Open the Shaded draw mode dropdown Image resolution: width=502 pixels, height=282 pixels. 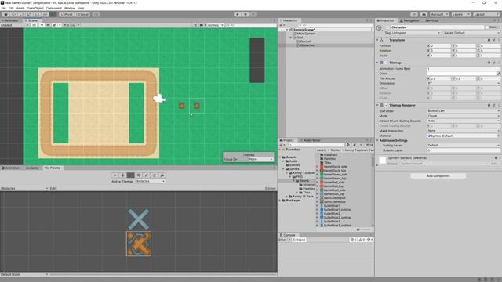(15, 25)
